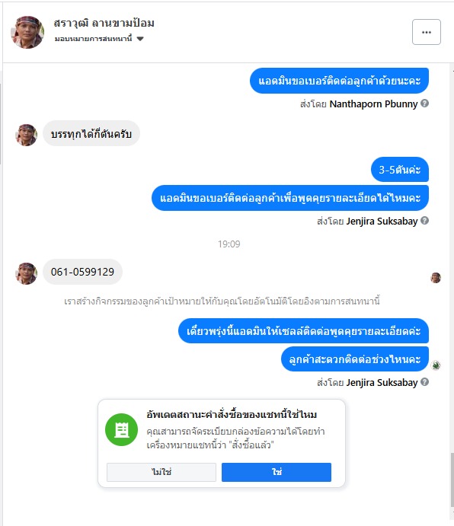The width and height of the screenshot is (454, 526).
Task: Open the three-dot options menu
Action: 426,32
